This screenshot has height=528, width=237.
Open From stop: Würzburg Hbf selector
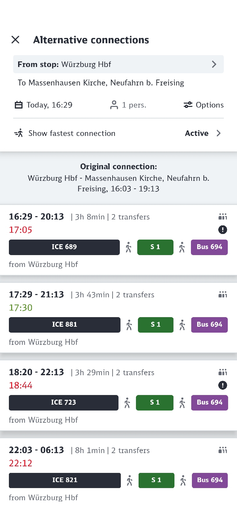coord(118,64)
